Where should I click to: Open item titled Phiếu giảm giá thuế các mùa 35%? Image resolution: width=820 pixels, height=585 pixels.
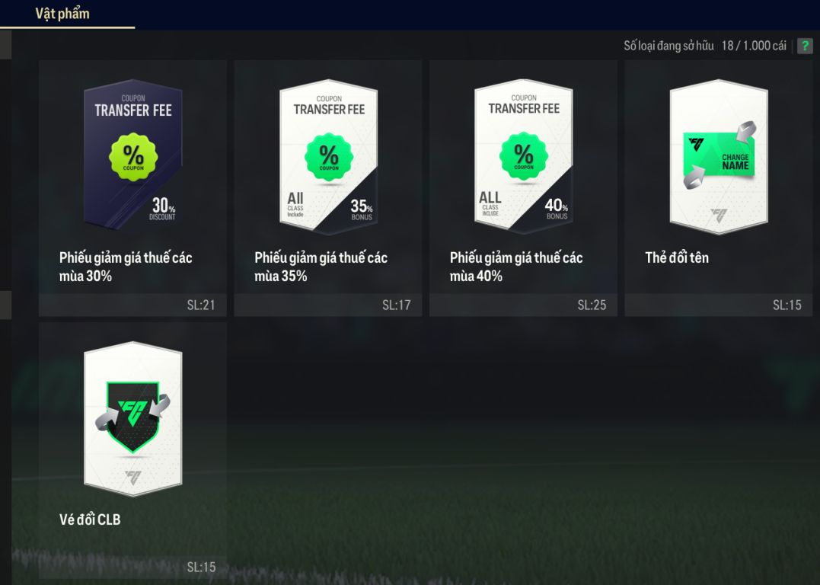321,267
